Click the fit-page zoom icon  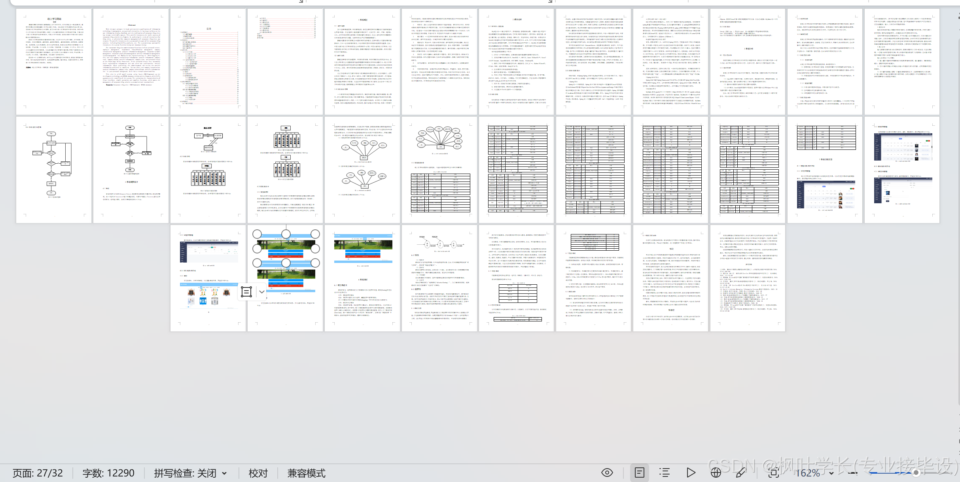[774, 473]
